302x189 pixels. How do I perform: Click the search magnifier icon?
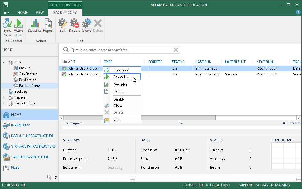click(66, 50)
